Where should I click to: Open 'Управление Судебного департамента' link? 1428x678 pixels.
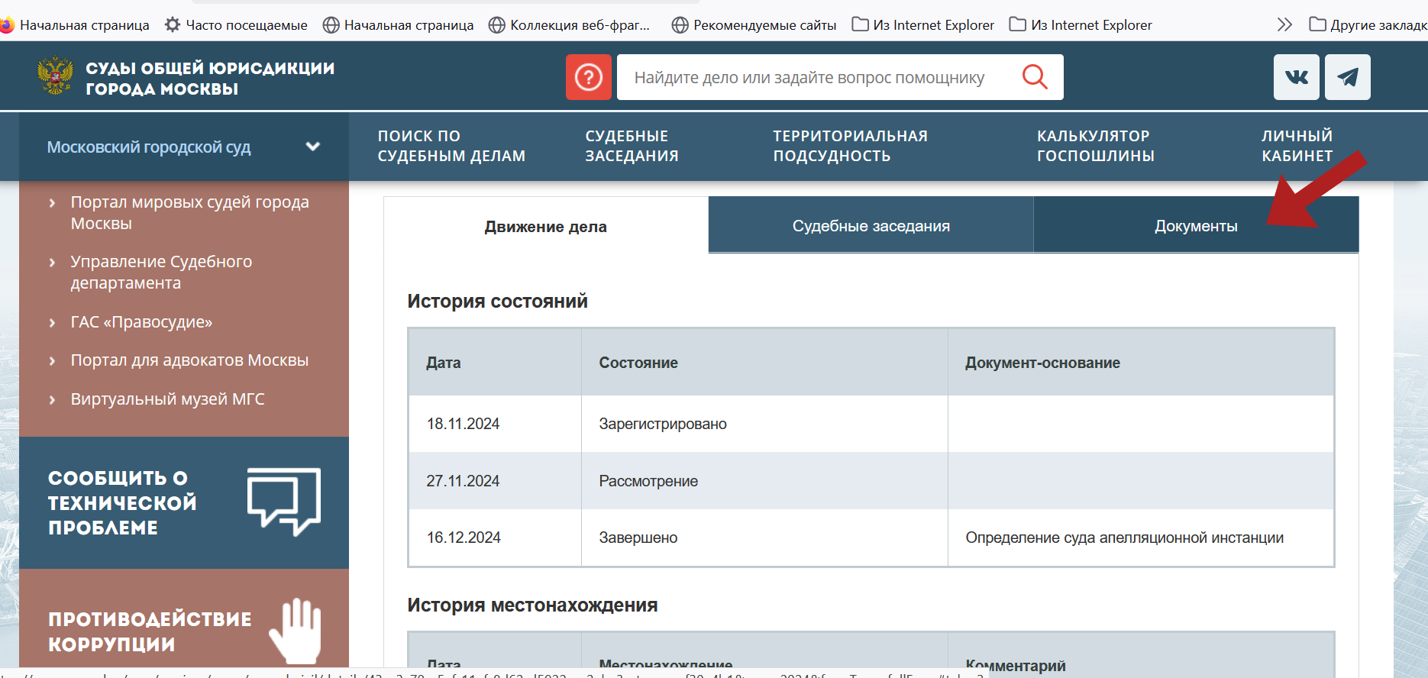[x=161, y=273]
